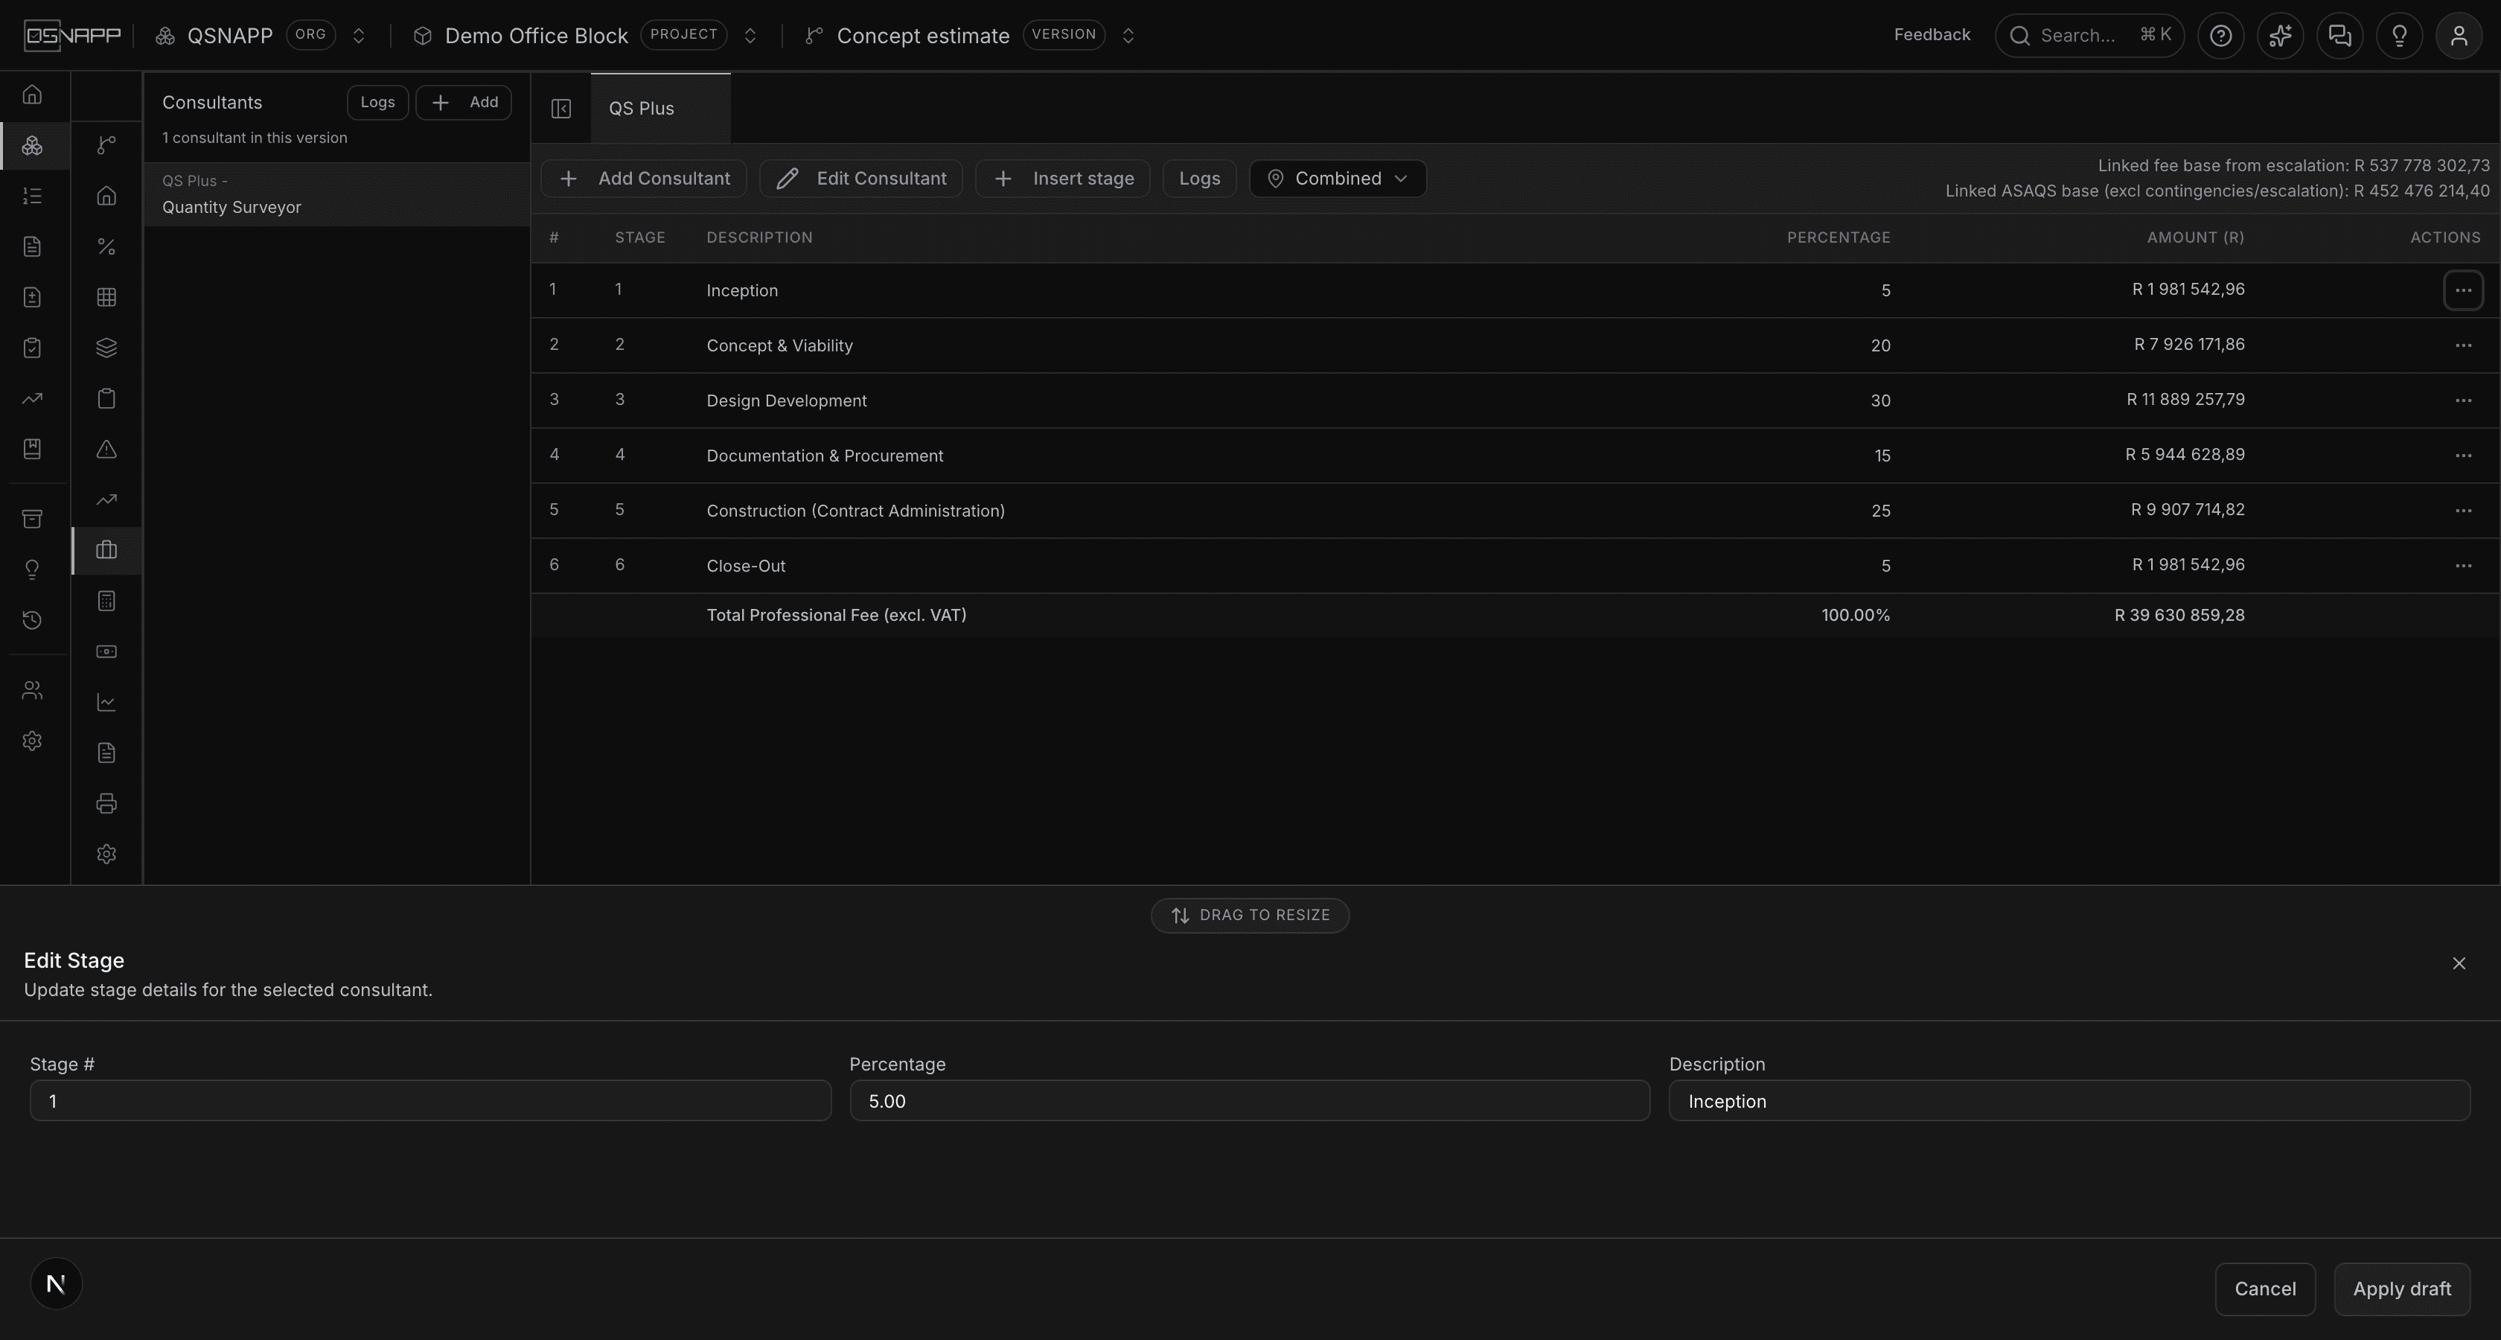Screen dimensions: 2501x1340
Task: Open Logs in the stage toolbar
Action: pos(1199,179)
